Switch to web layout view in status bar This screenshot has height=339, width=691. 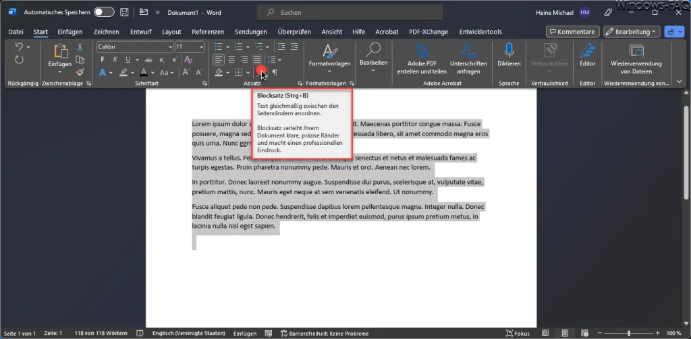(x=585, y=334)
